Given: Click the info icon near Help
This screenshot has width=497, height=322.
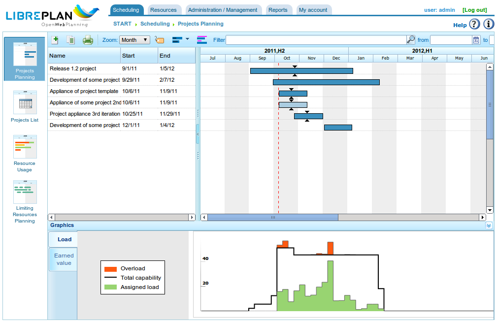Looking at the screenshot, I should [488, 24].
